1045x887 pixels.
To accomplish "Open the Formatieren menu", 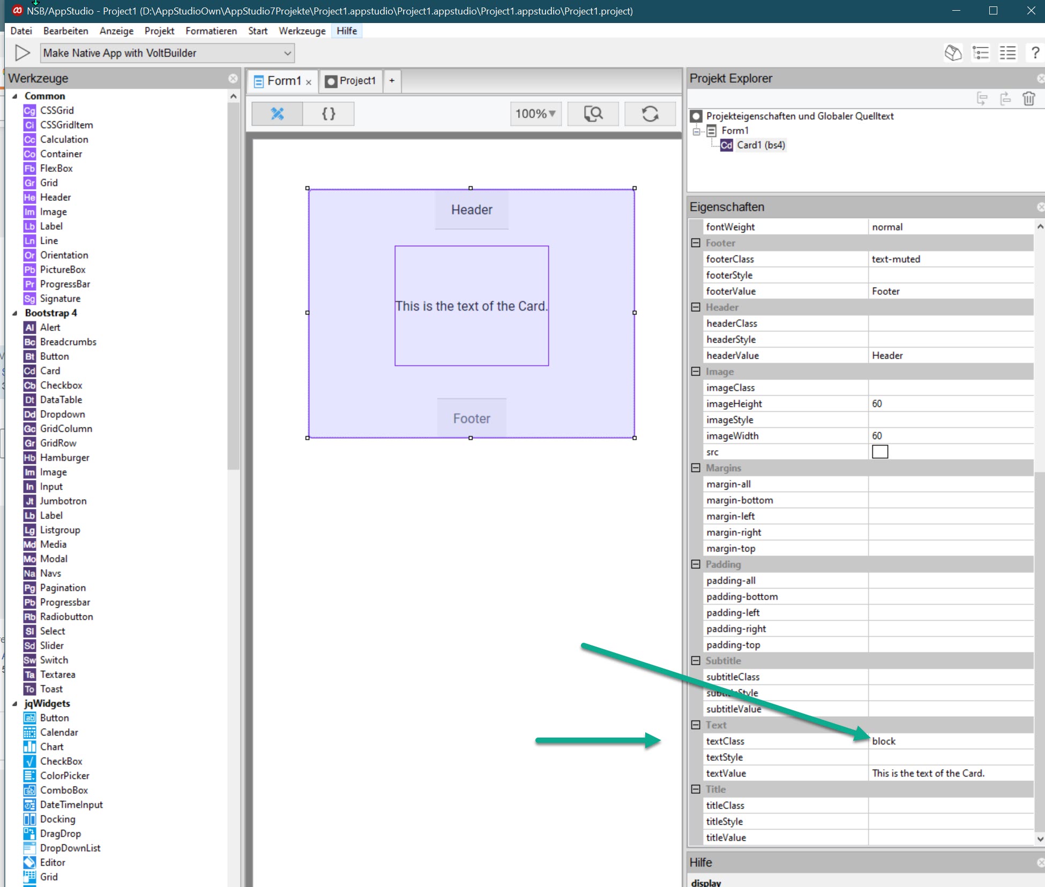I will click(211, 31).
